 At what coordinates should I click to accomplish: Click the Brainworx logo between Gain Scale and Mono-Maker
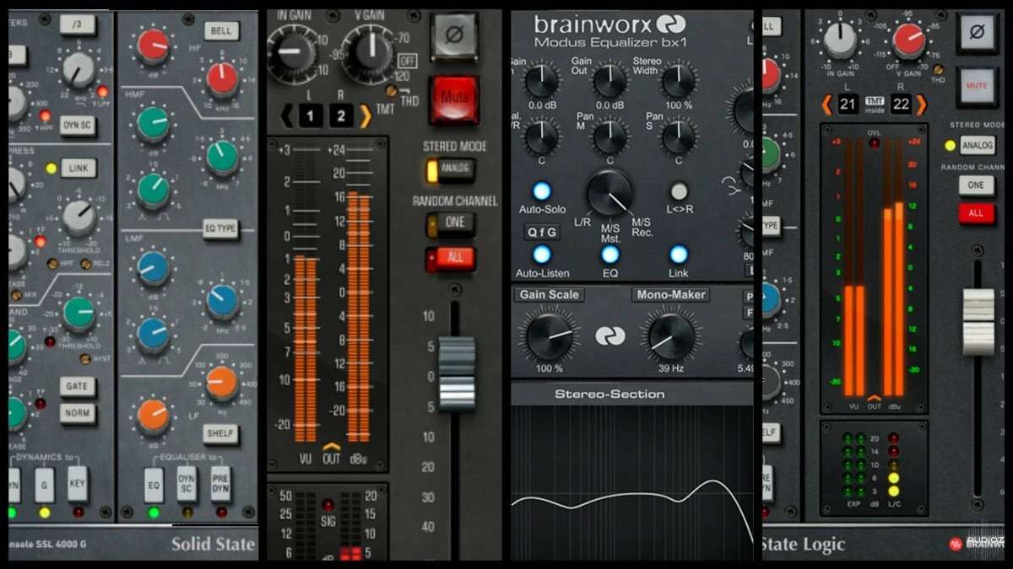click(609, 335)
